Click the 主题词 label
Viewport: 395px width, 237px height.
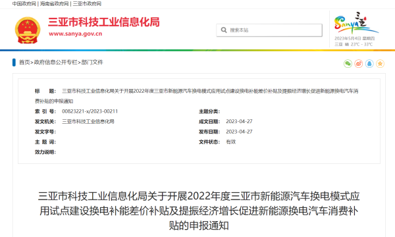[x=45, y=142]
